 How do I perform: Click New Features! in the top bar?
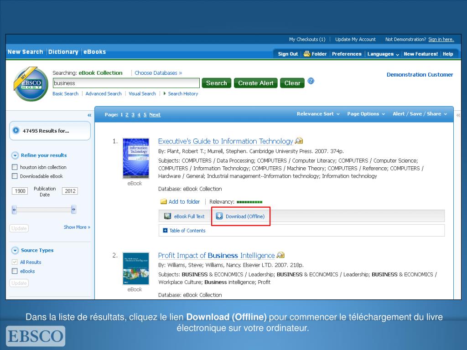coord(420,54)
